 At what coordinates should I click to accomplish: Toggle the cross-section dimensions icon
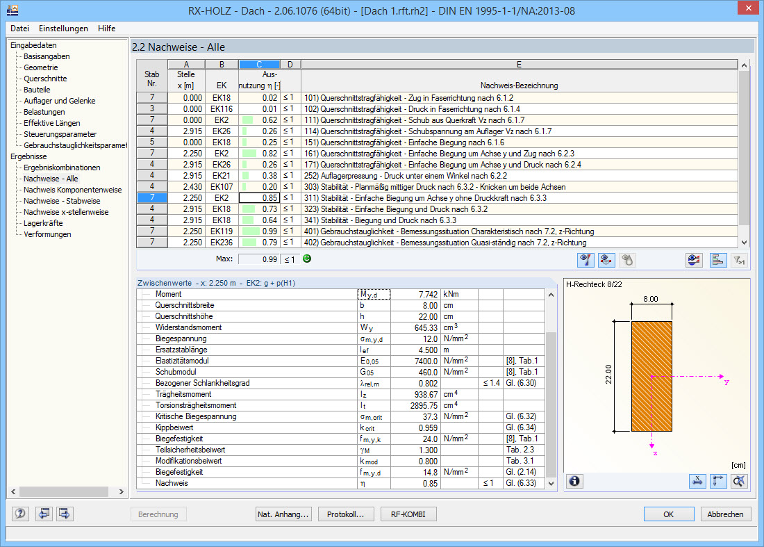click(x=697, y=481)
